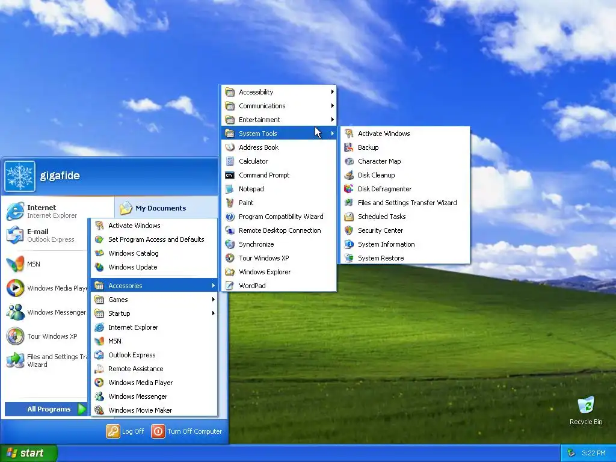
Task: Open Windows Catalog icon
Action: click(x=99, y=253)
